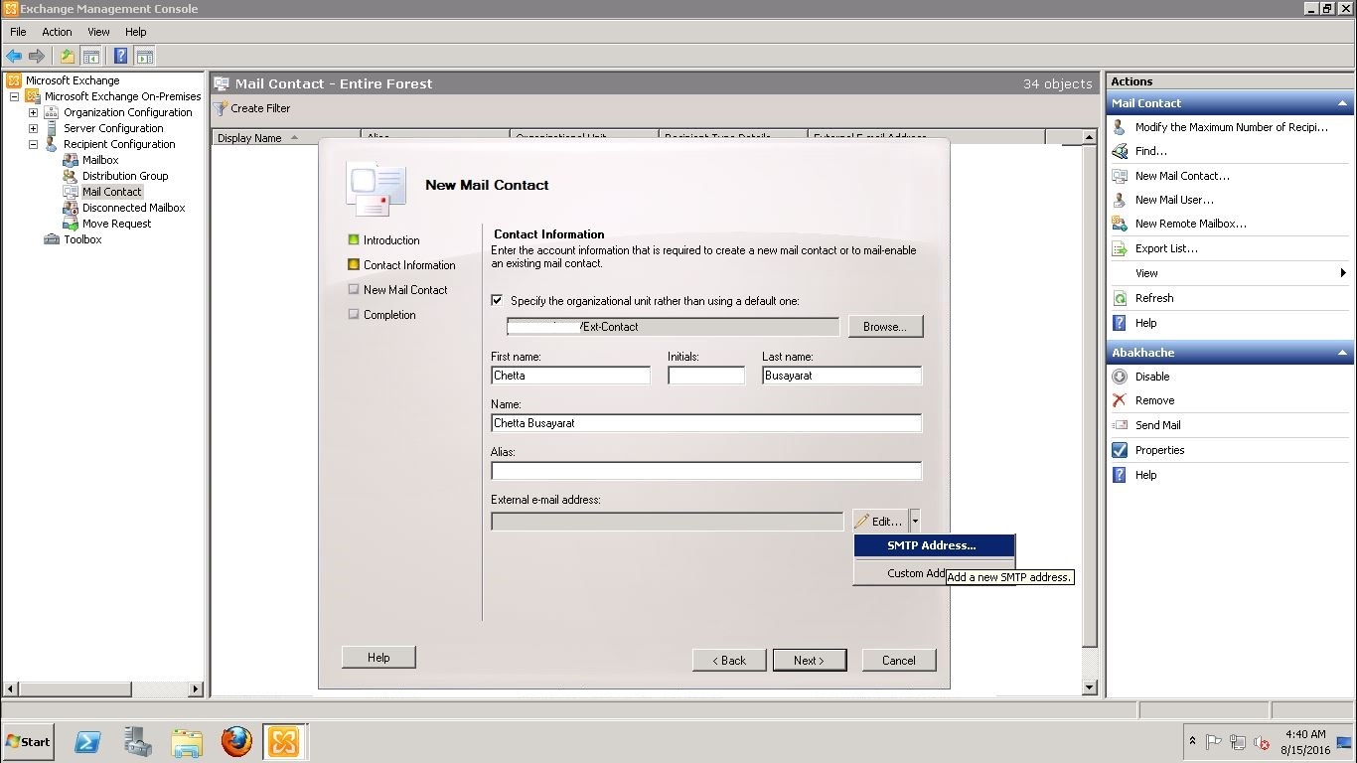
Task: Click the red Remove icon
Action: click(1120, 400)
